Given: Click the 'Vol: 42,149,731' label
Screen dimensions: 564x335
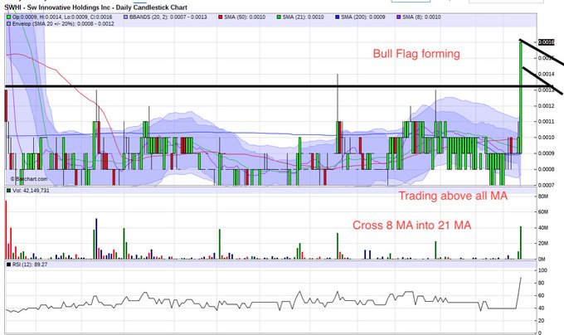Looking at the screenshot, I should click(31, 191).
